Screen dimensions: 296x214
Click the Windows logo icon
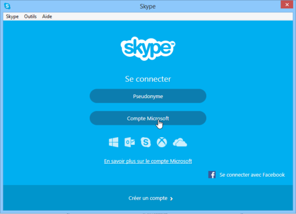point(114,142)
